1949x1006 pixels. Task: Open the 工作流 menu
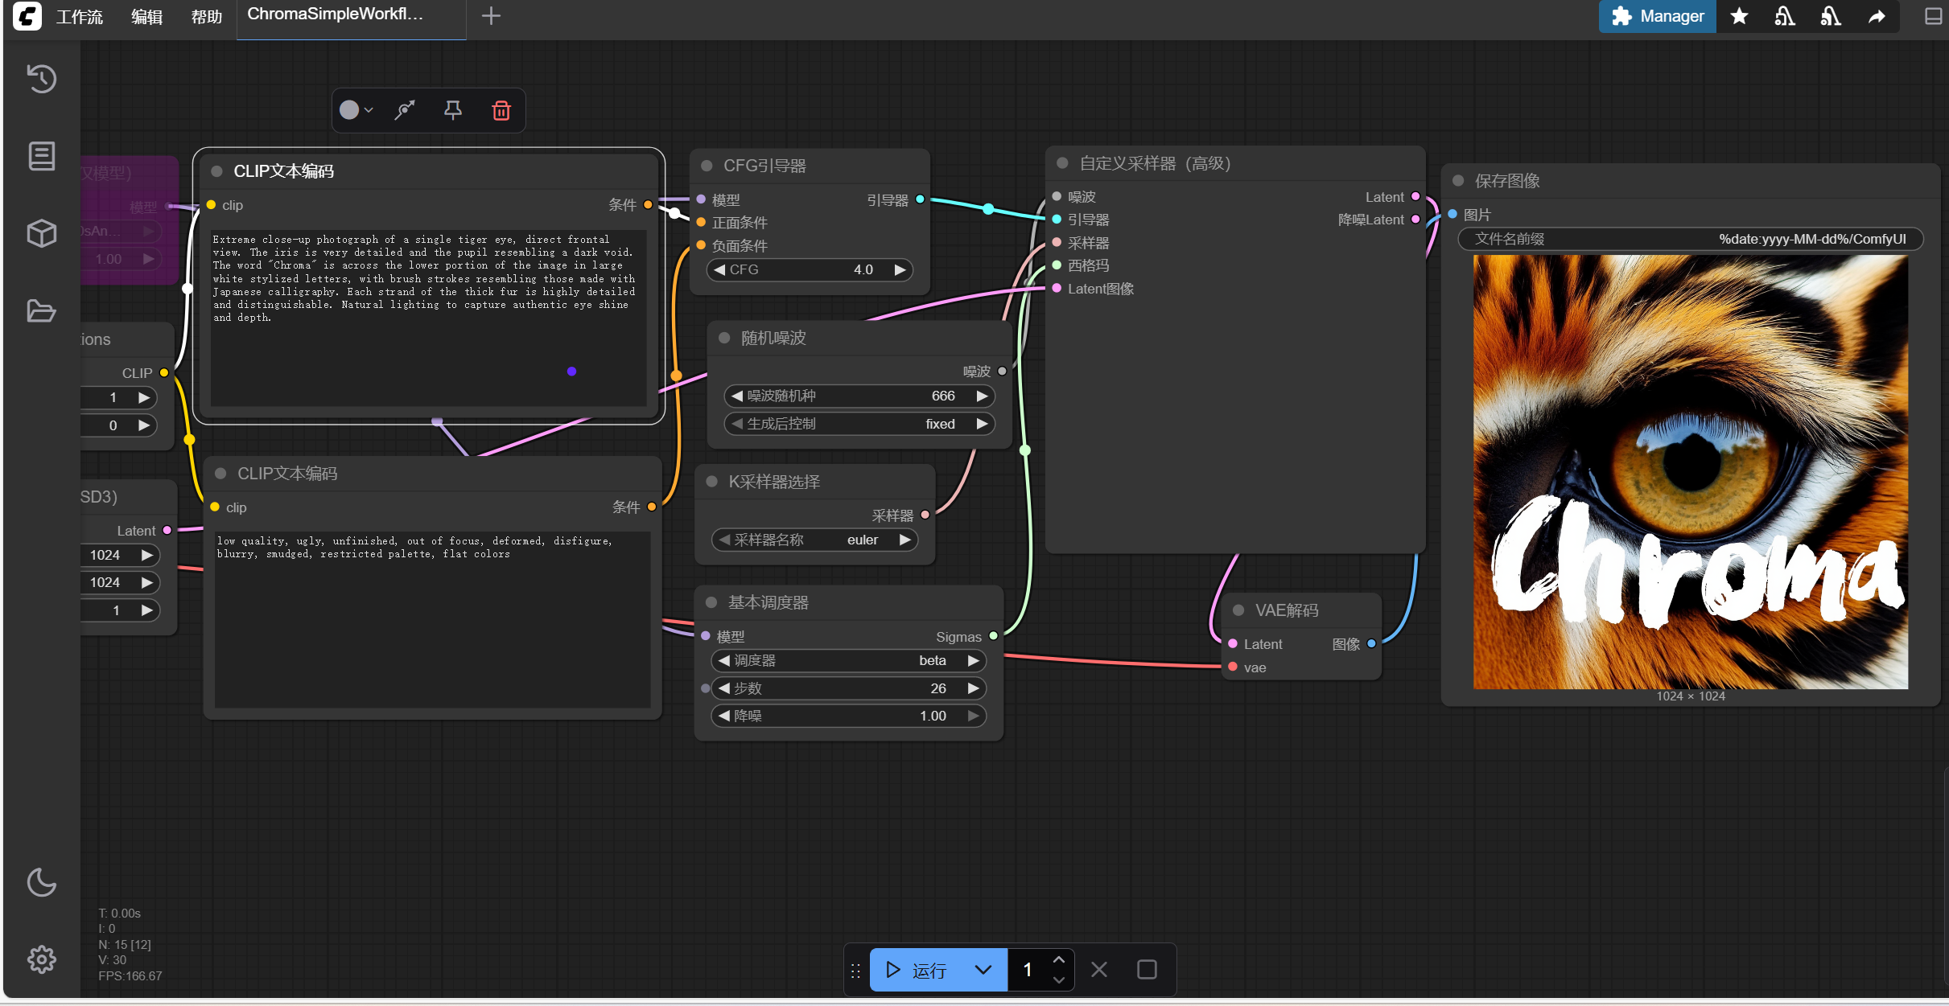[x=79, y=17]
